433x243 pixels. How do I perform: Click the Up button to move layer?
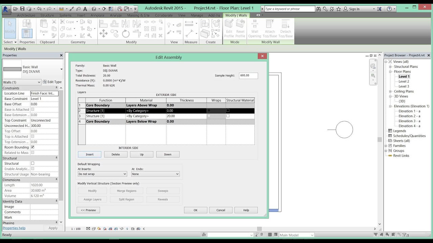click(142, 154)
